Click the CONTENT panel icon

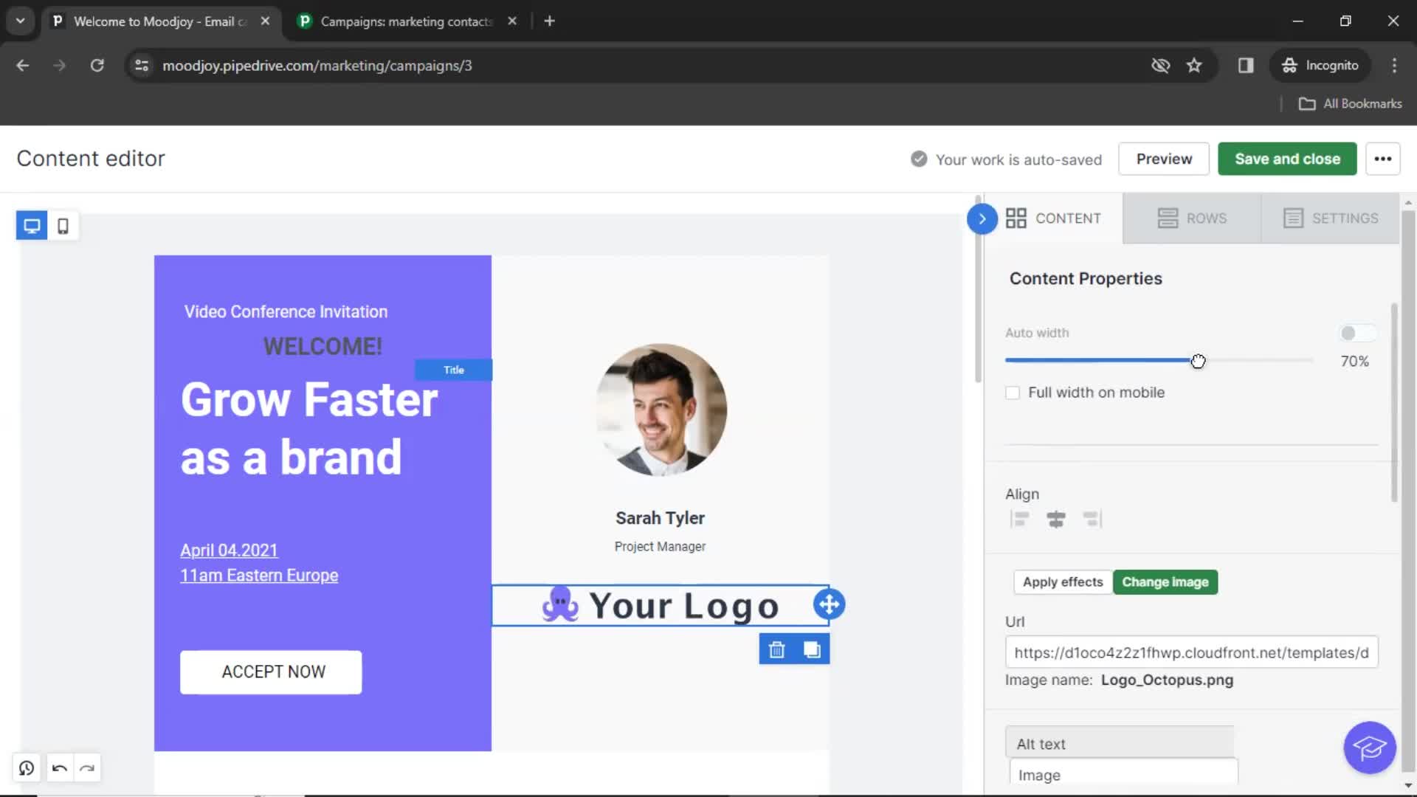(1017, 217)
